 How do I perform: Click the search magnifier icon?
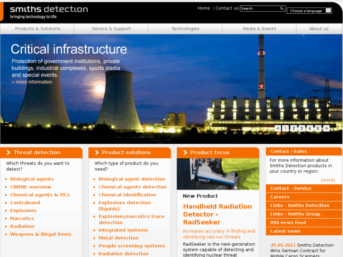coord(282,8)
